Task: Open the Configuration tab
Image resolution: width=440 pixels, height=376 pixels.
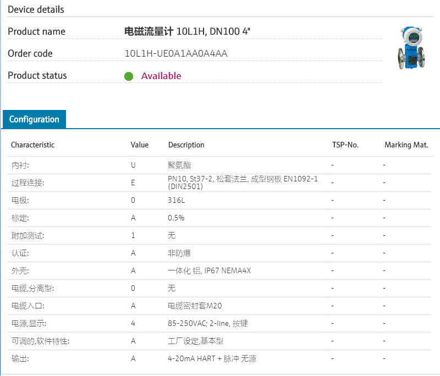Action: (34, 119)
